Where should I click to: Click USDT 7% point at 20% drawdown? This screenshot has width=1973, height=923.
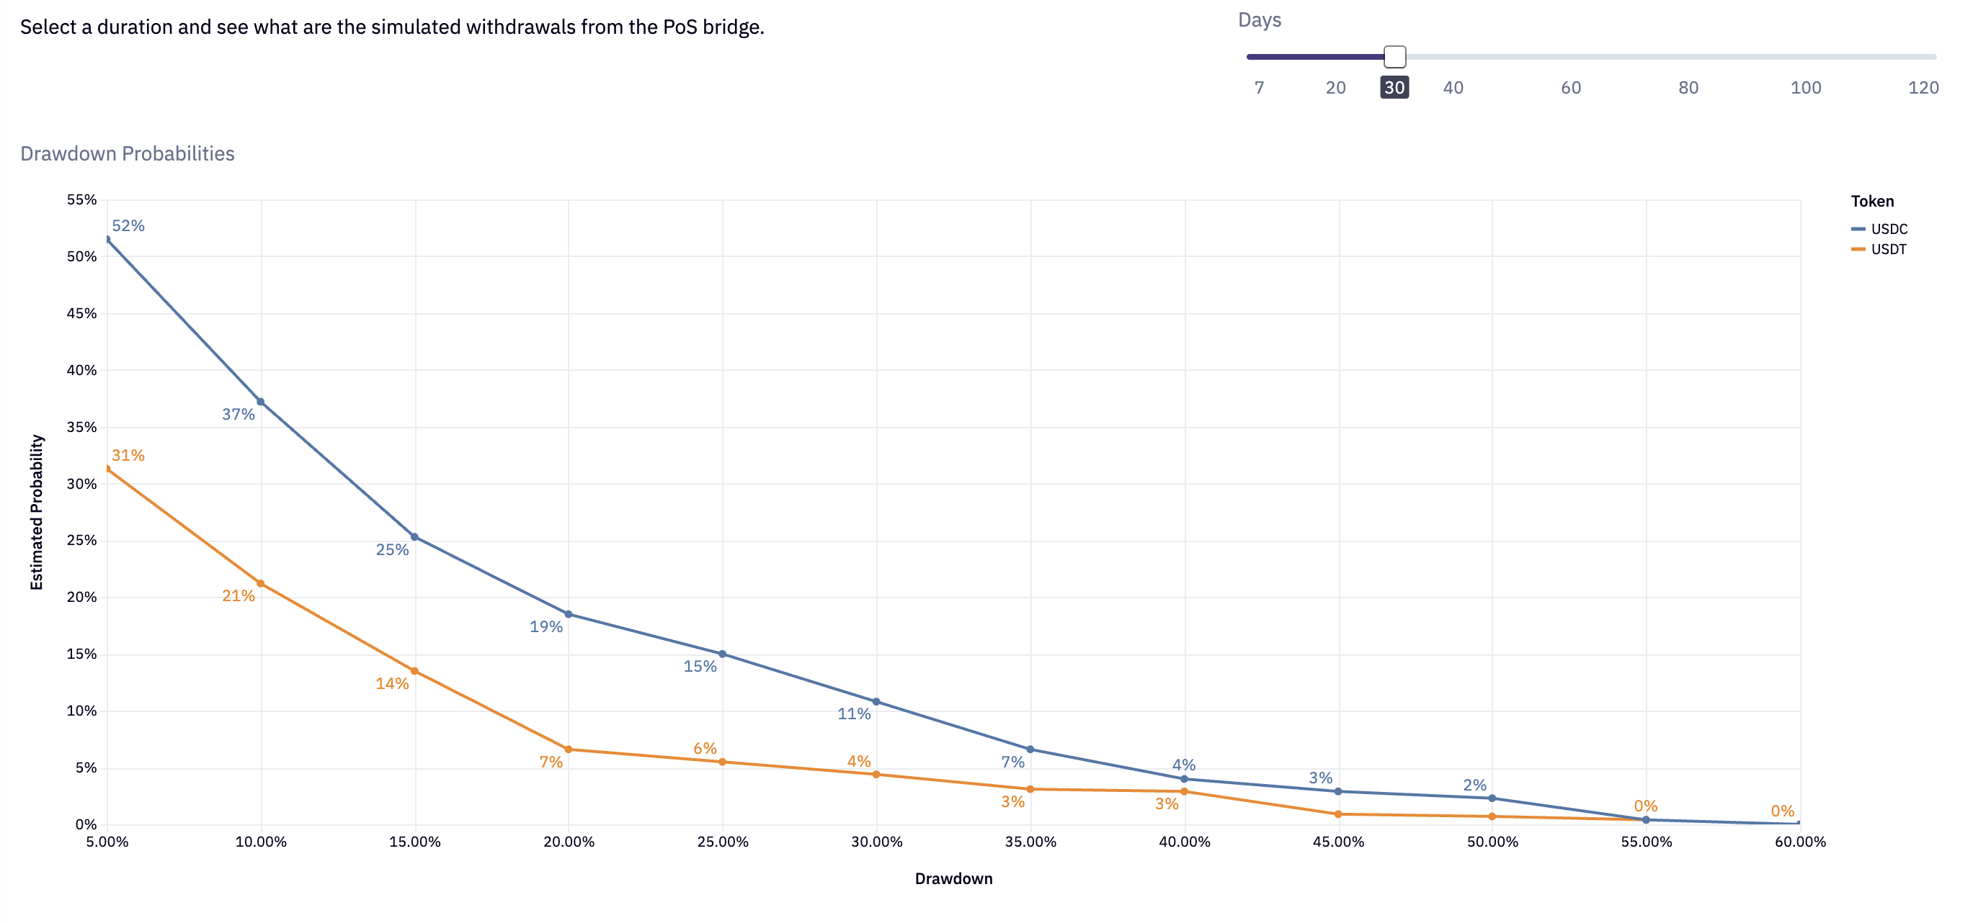pos(569,749)
